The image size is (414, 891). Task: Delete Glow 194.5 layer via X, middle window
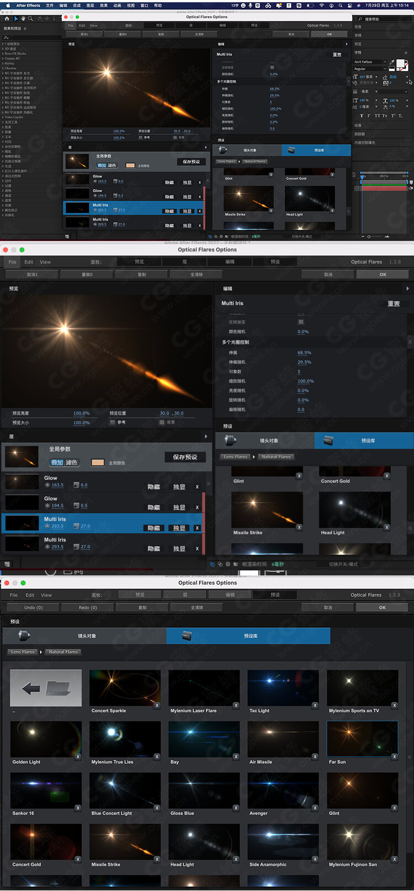197,507
